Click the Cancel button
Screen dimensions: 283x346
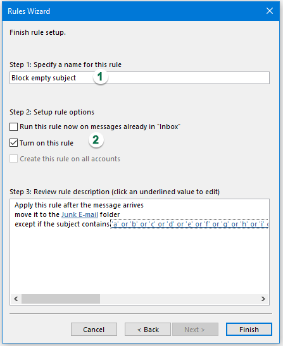[94, 330]
